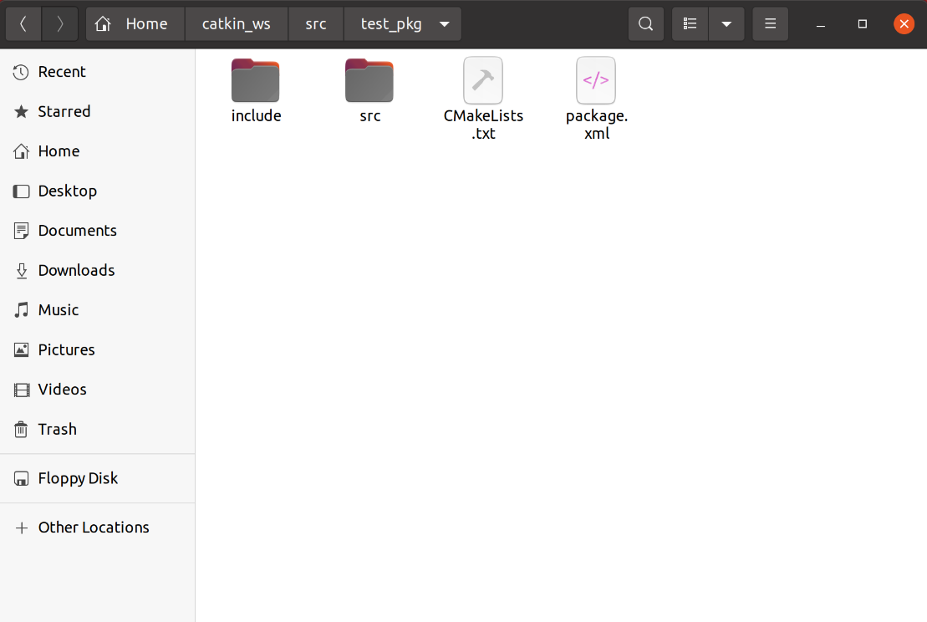
Task: Open Floppy Disk in the sidebar
Action: pos(98,478)
